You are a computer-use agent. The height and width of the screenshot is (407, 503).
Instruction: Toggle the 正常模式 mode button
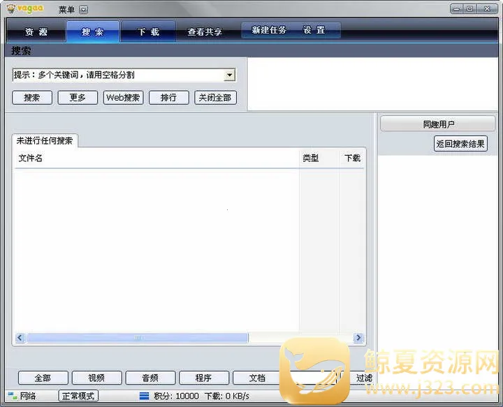tap(78, 396)
